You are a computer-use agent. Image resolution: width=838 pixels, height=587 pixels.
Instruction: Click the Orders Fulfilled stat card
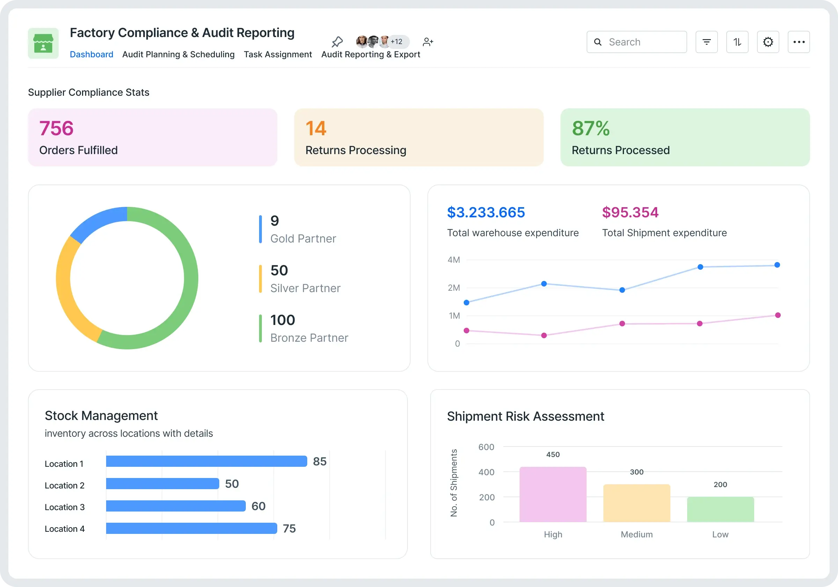153,137
